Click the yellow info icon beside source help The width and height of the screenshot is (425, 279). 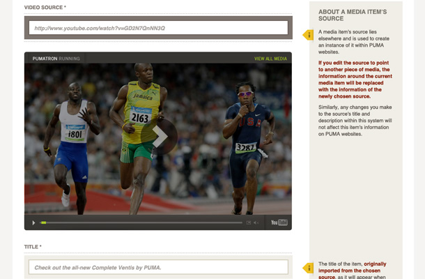point(308,35)
